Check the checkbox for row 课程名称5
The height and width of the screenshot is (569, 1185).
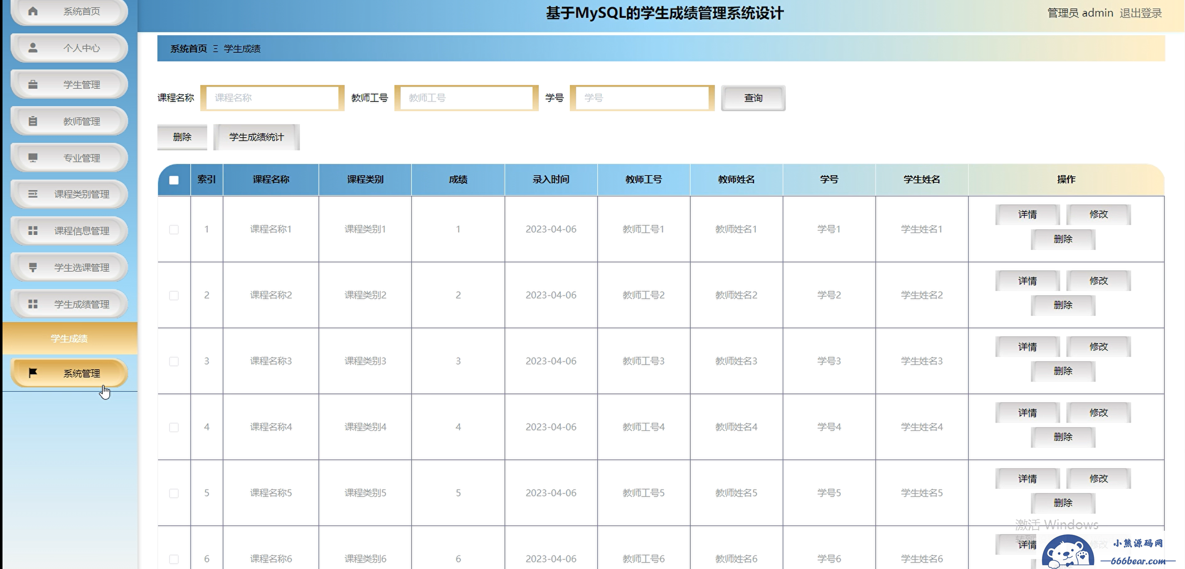(174, 493)
